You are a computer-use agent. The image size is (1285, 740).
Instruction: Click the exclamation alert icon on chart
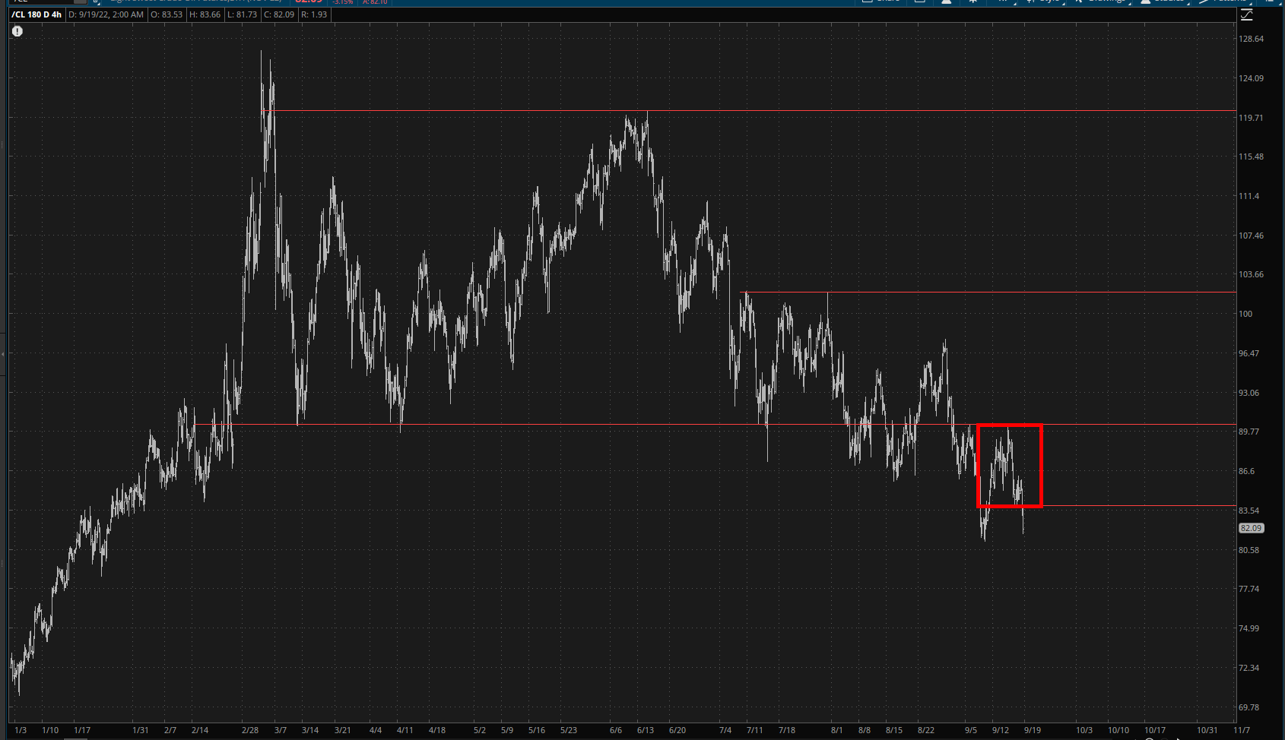(x=17, y=31)
